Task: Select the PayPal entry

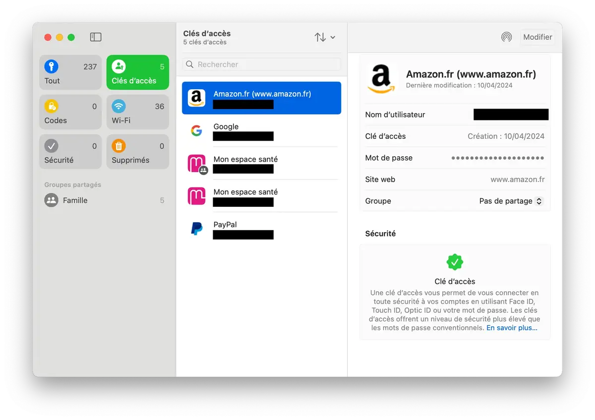Action: tap(261, 229)
